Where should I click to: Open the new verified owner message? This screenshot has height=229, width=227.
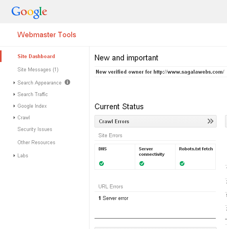160,72
